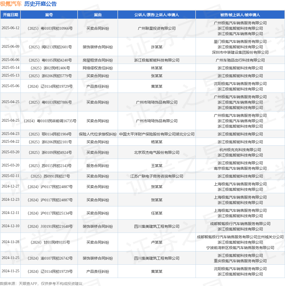Click defendant 南京极氪汽车销售服务有限公司
The image size is (285, 286).
coord(240,169)
